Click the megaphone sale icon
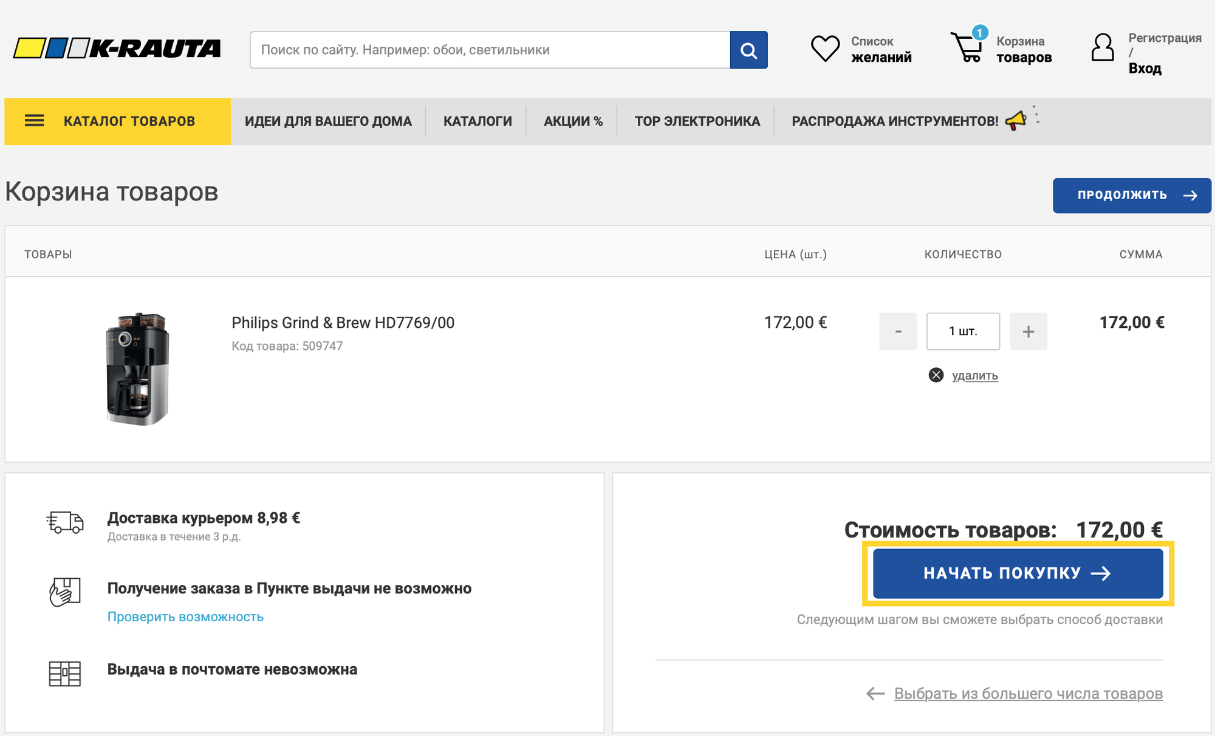Viewport: 1215px width, 736px height. [1016, 120]
